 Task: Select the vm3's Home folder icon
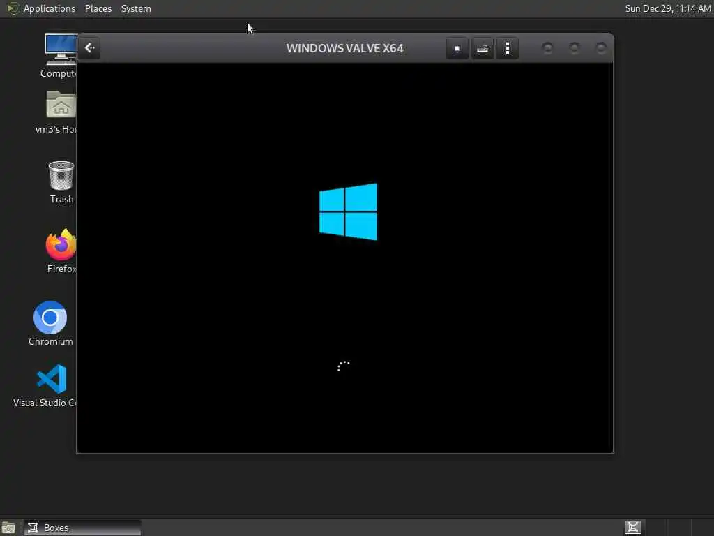click(59, 112)
